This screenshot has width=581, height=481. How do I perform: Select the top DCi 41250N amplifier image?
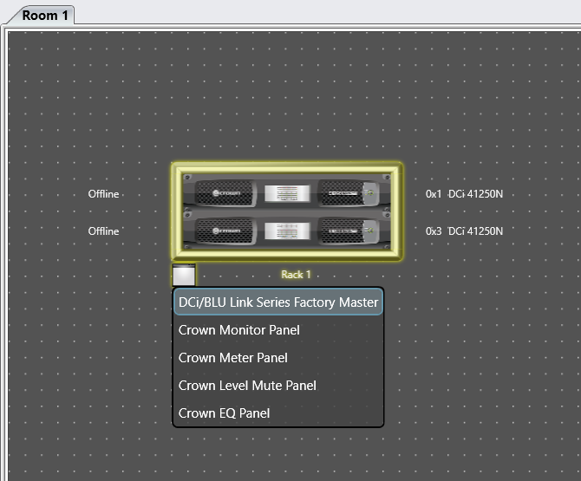[287, 193]
